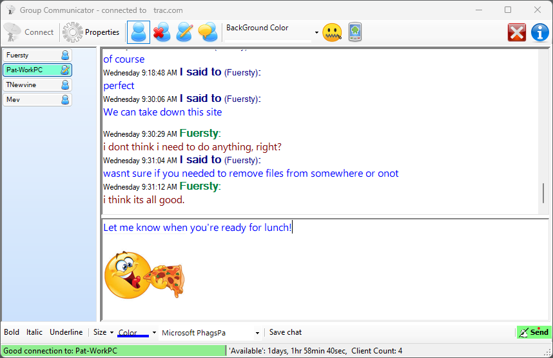Click the user icon with red X

point(162,32)
